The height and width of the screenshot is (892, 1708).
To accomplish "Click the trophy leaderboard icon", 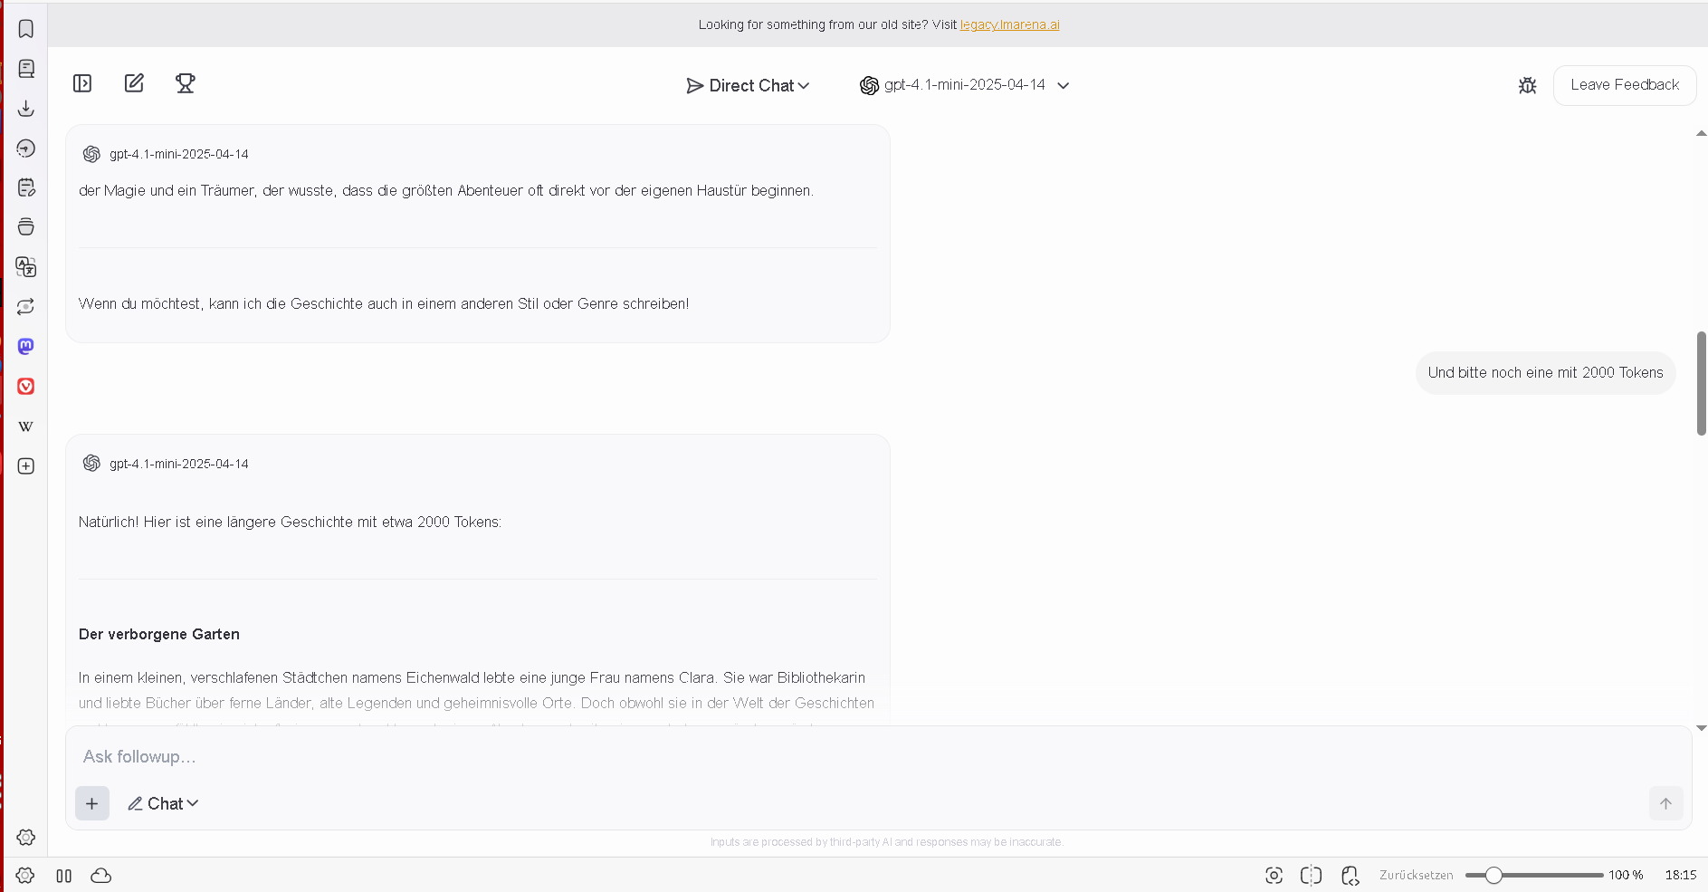I will click(186, 84).
